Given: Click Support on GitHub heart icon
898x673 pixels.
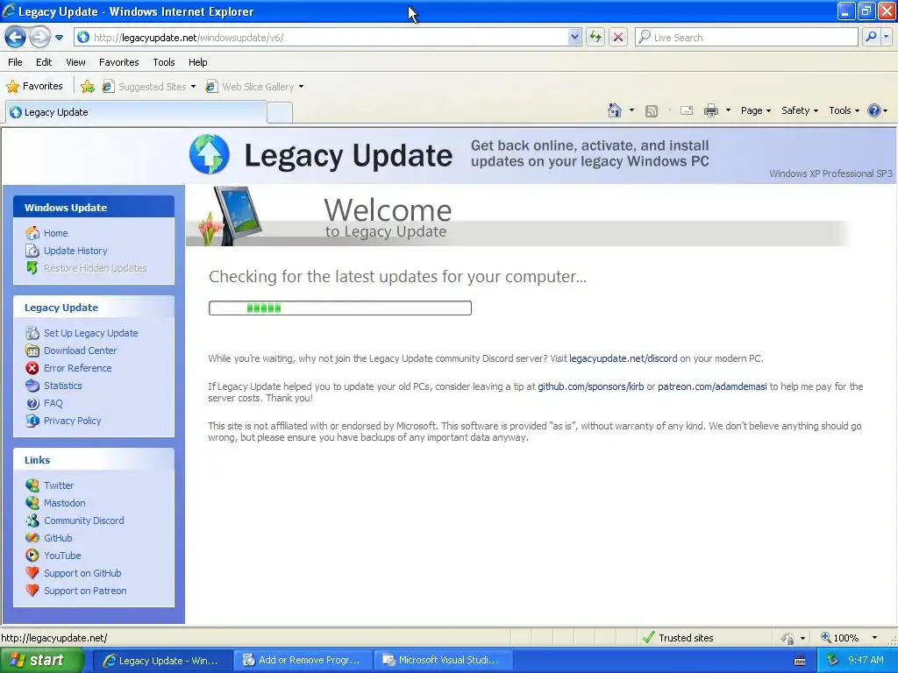Looking at the screenshot, I should click(32, 573).
